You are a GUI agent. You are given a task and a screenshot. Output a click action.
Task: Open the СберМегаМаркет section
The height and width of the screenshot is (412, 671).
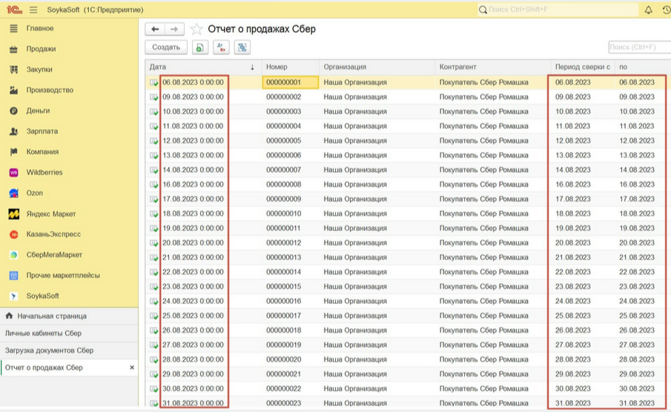tap(54, 255)
